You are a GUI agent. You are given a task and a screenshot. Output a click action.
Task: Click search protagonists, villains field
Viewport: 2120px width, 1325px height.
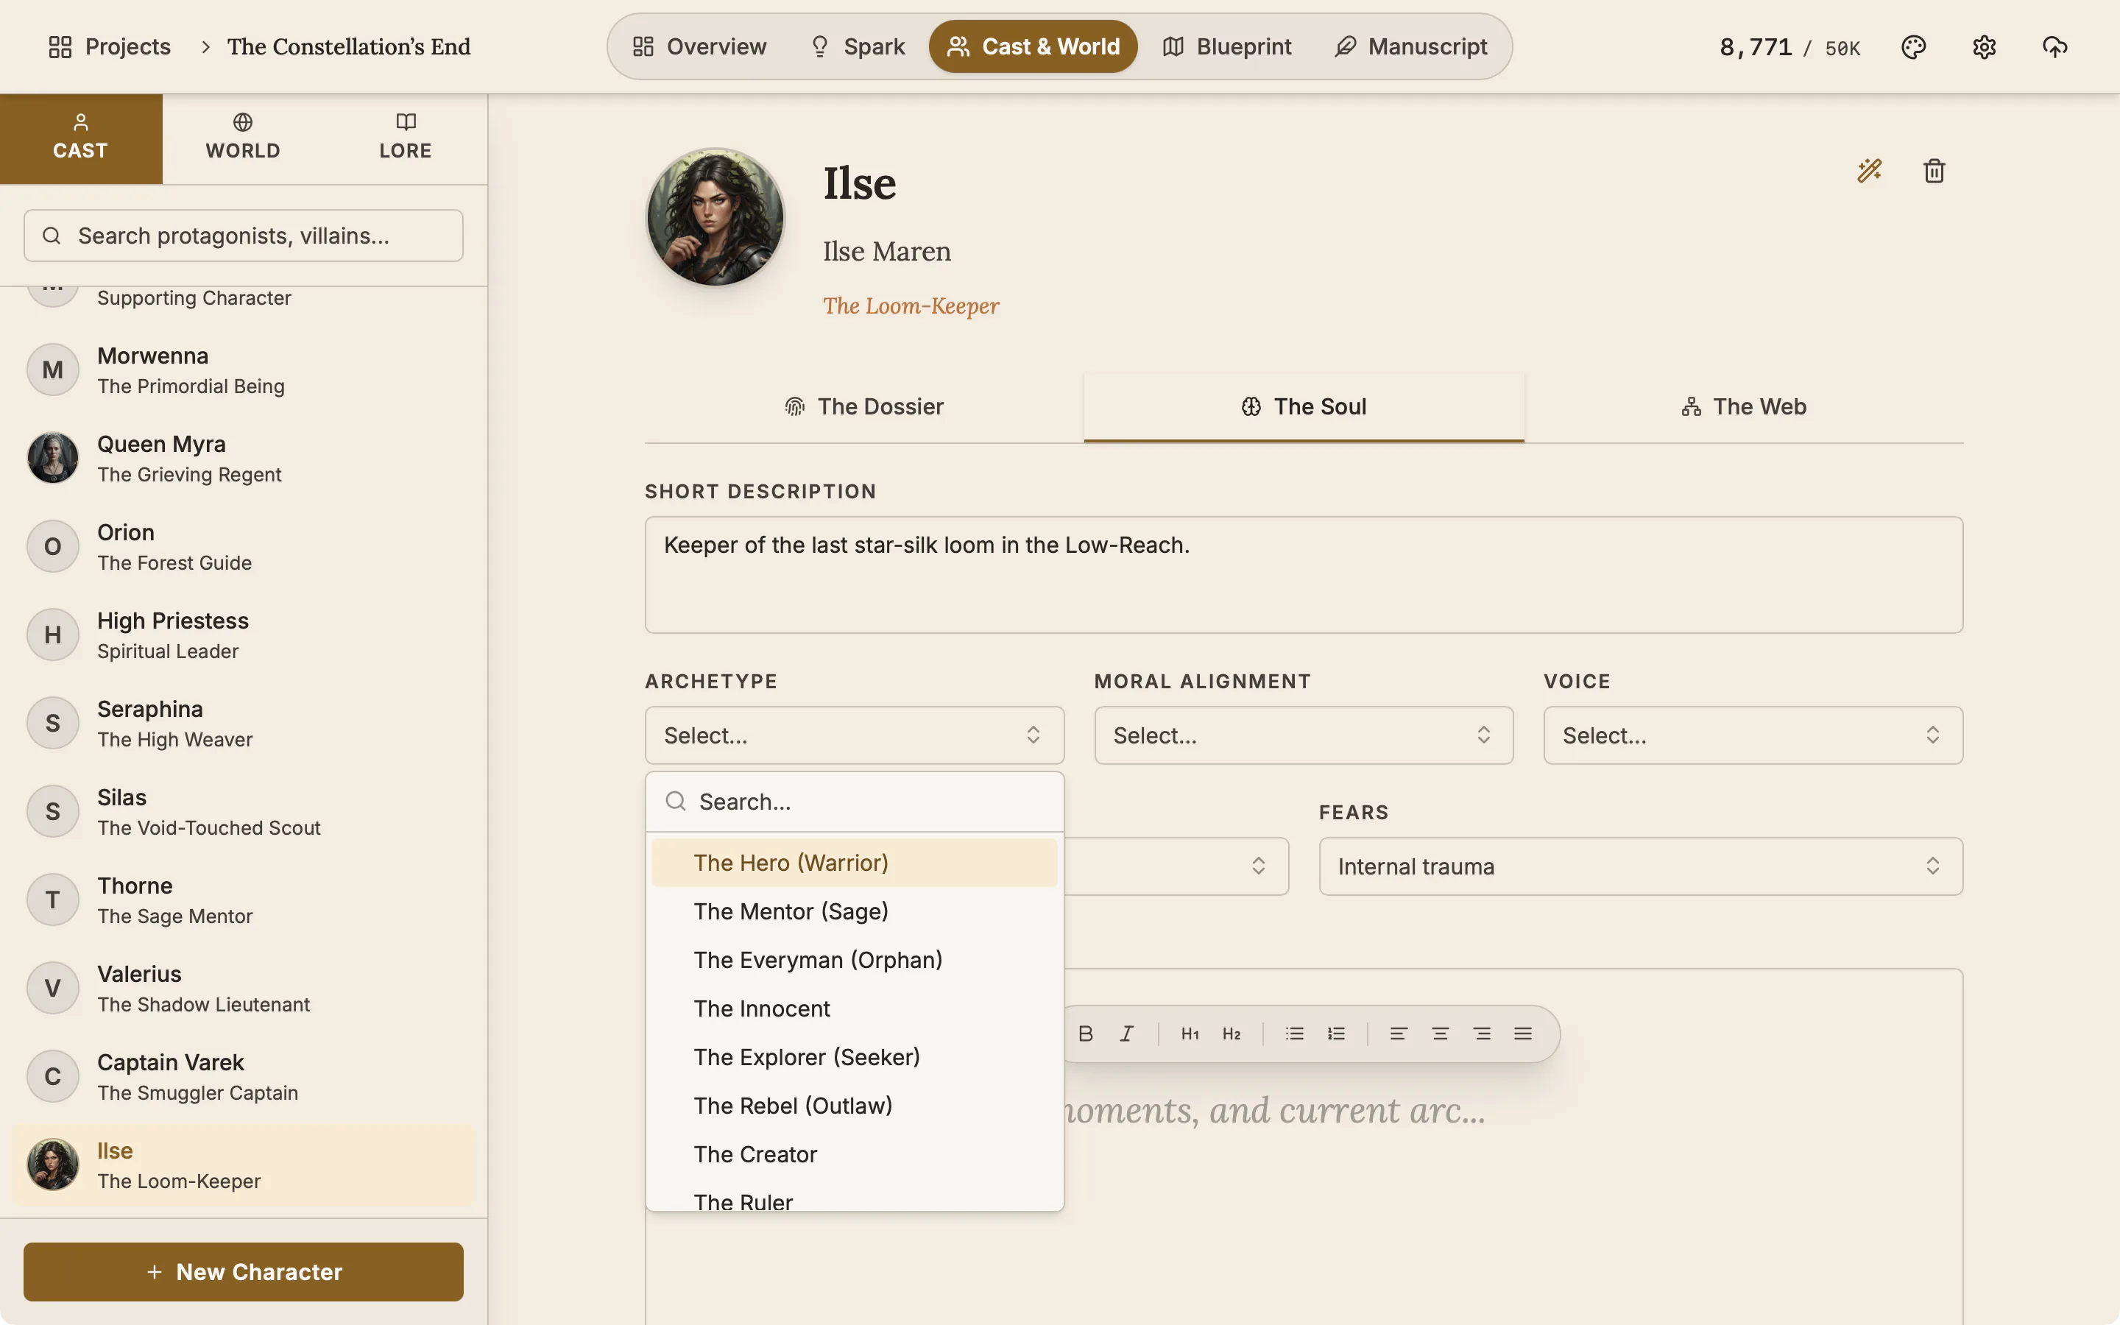pyautogui.click(x=243, y=235)
